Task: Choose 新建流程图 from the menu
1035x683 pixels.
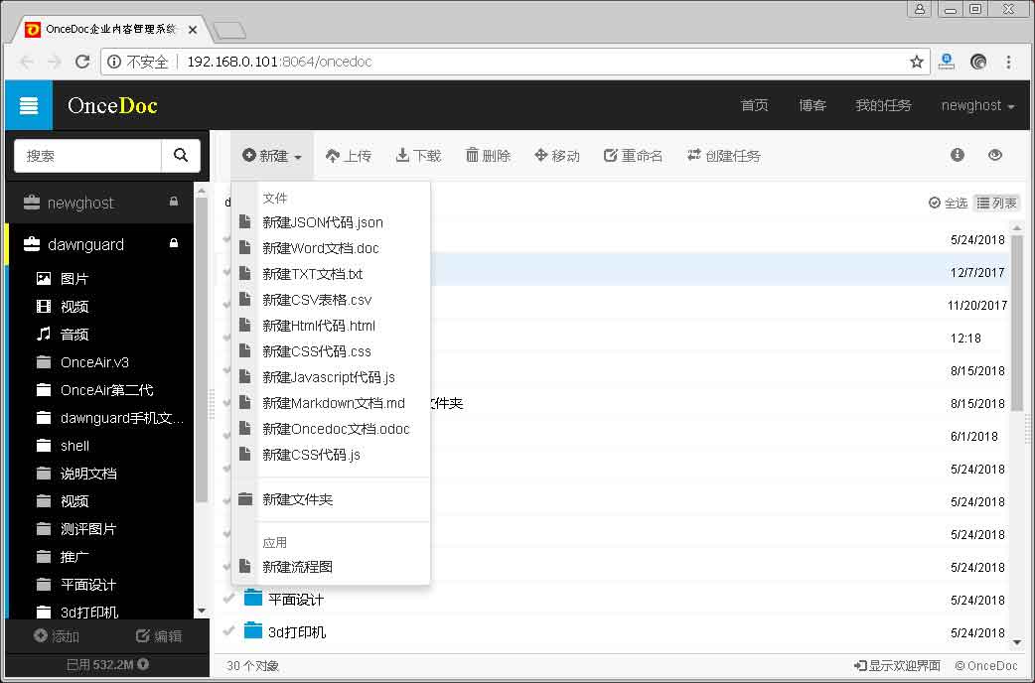Action: pos(297,567)
